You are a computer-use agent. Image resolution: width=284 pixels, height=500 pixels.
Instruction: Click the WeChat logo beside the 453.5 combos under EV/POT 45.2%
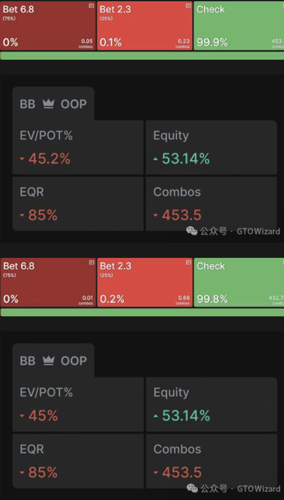192,231
